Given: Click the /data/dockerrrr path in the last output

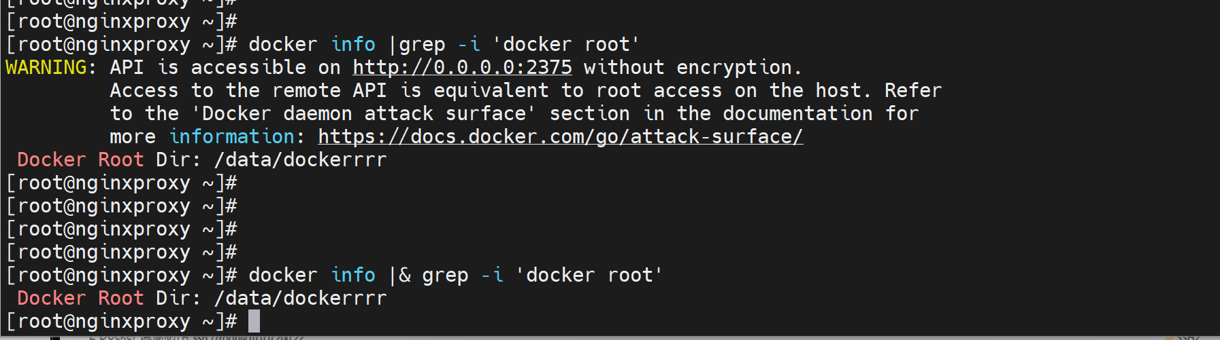Looking at the screenshot, I should [300, 299].
